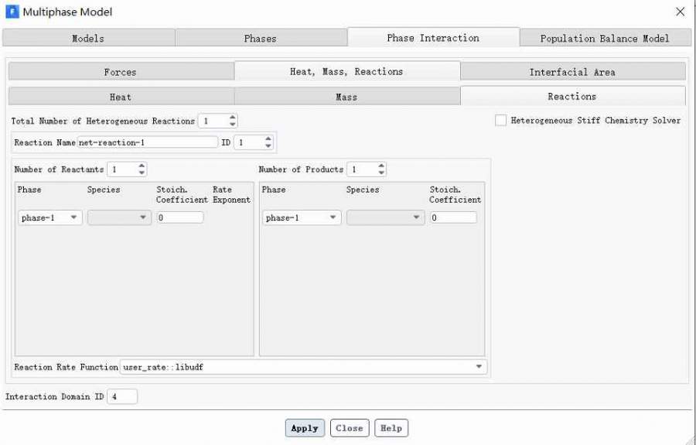Select the Heat, Mass, Reactions sub-tab

346,71
